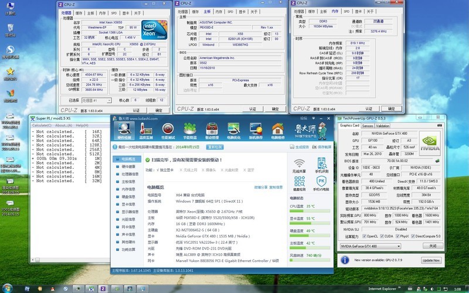Click 显卡温度 progress bar in Ludashi

pyautogui.click(x=310, y=223)
